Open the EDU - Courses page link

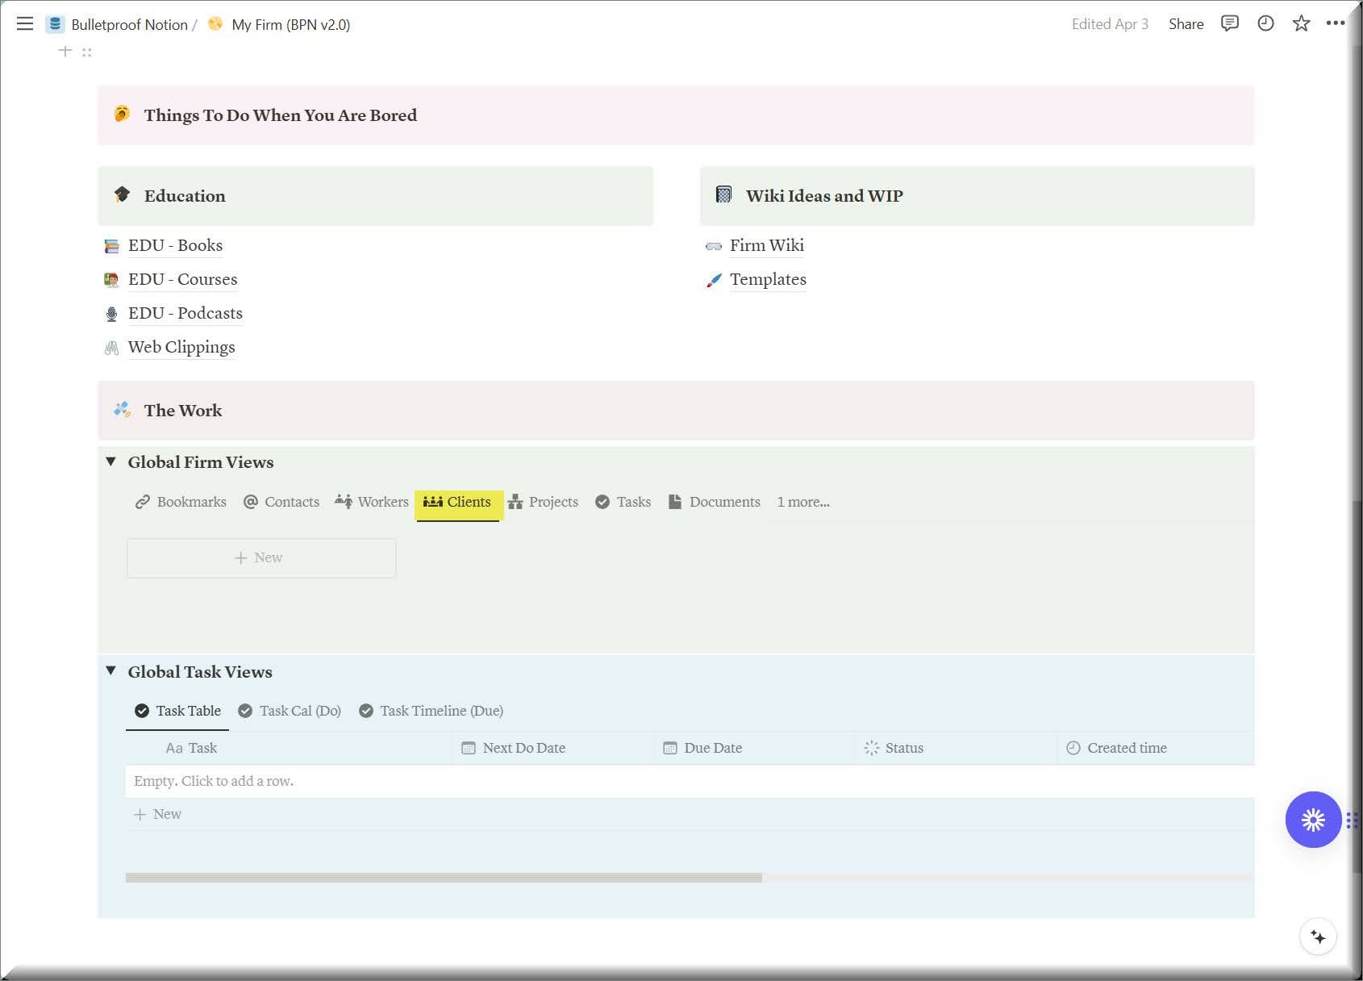pos(183,279)
